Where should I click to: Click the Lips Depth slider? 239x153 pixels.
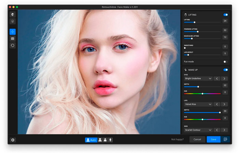tap(202, 113)
